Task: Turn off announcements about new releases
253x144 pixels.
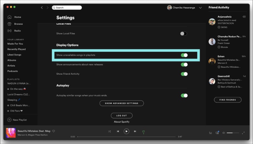Action: [184, 65]
